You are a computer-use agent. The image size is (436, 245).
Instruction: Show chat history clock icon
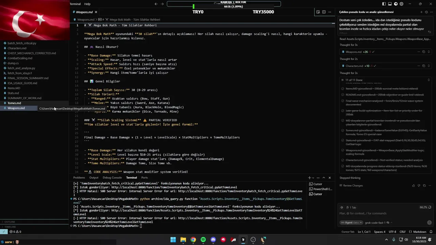click(426, 12)
